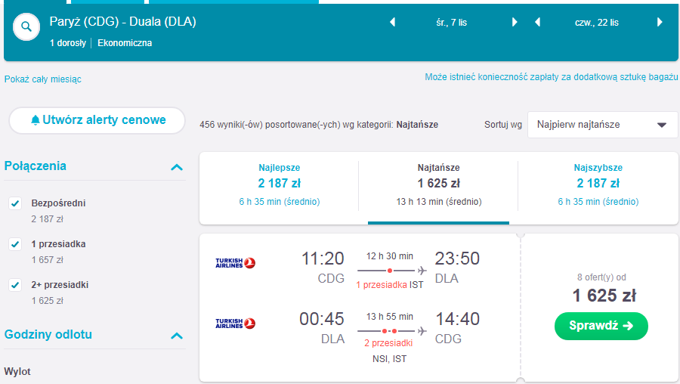The image size is (680, 384).
Task: Go to previous return date arrow
Action: pyautogui.click(x=537, y=22)
